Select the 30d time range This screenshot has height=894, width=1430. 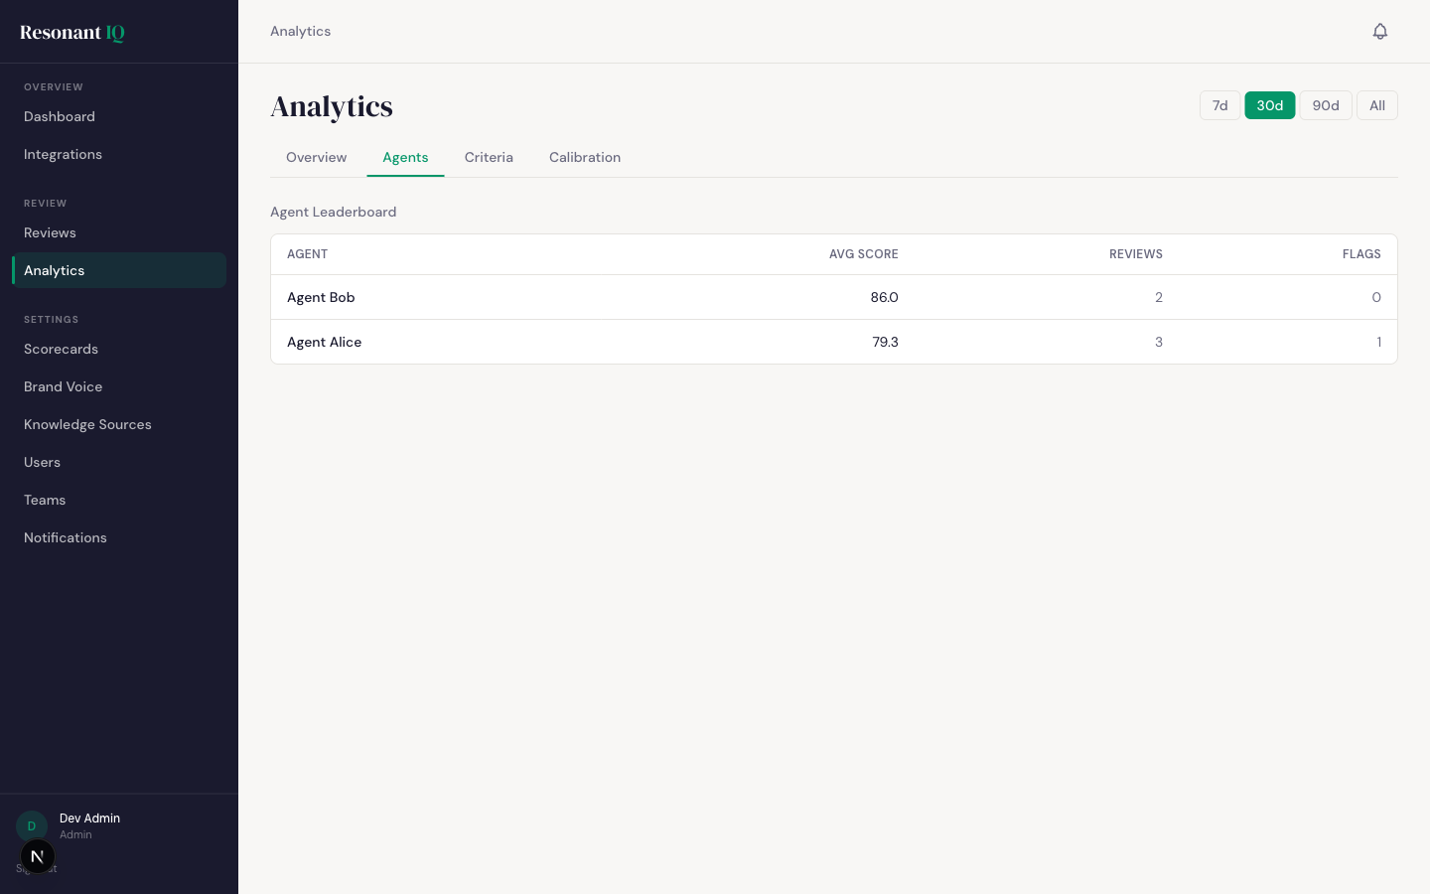(x=1269, y=105)
